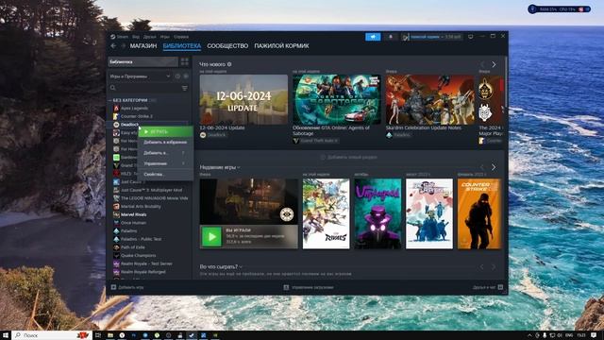Open the notifications bell
Image resolution: width=604 pixels, height=340 pixels.
click(x=391, y=37)
